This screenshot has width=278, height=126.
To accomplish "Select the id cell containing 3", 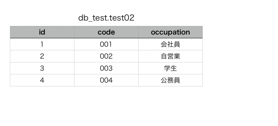I will coord(42,68).
